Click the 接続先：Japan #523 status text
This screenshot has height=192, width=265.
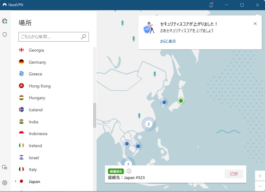(126, 177)
